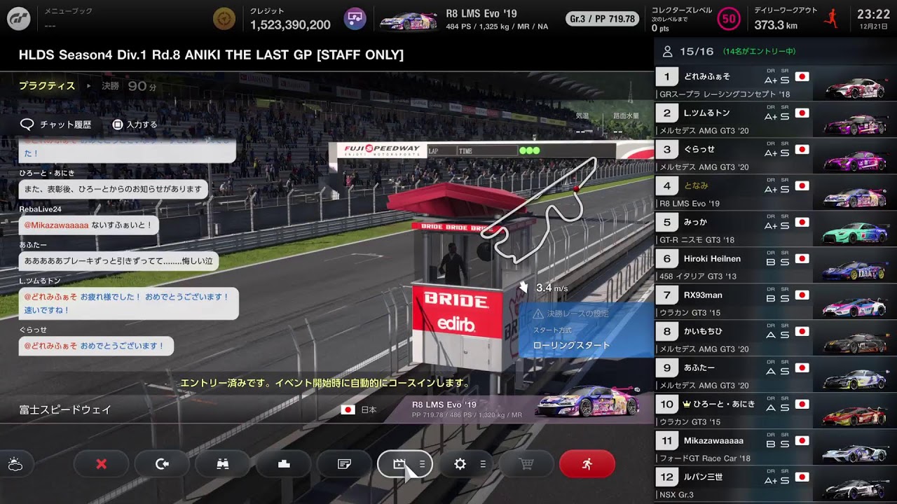Open the GT logo main menu
Image resolution: width=897 pixels, height=504 pixels.
point(18,18)
